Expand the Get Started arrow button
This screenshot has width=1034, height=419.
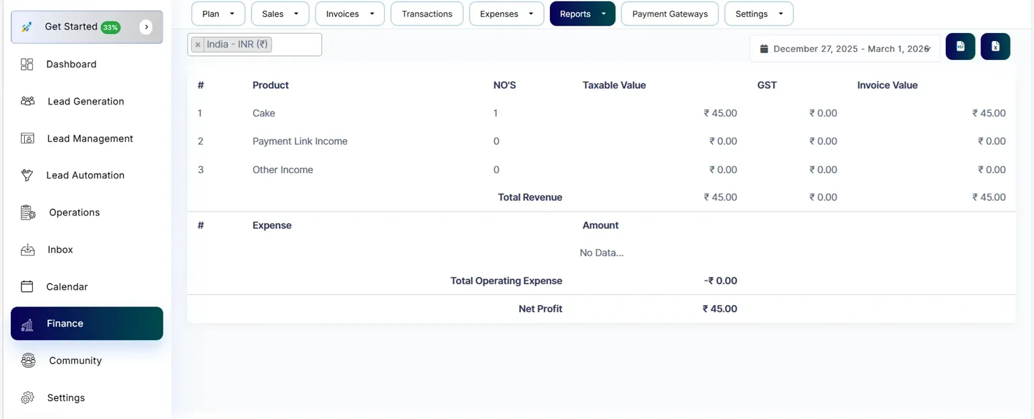146,27
